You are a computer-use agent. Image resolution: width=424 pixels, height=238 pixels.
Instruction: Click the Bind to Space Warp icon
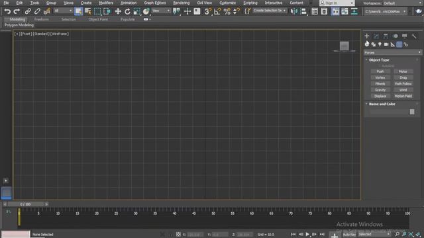(47, 11)
